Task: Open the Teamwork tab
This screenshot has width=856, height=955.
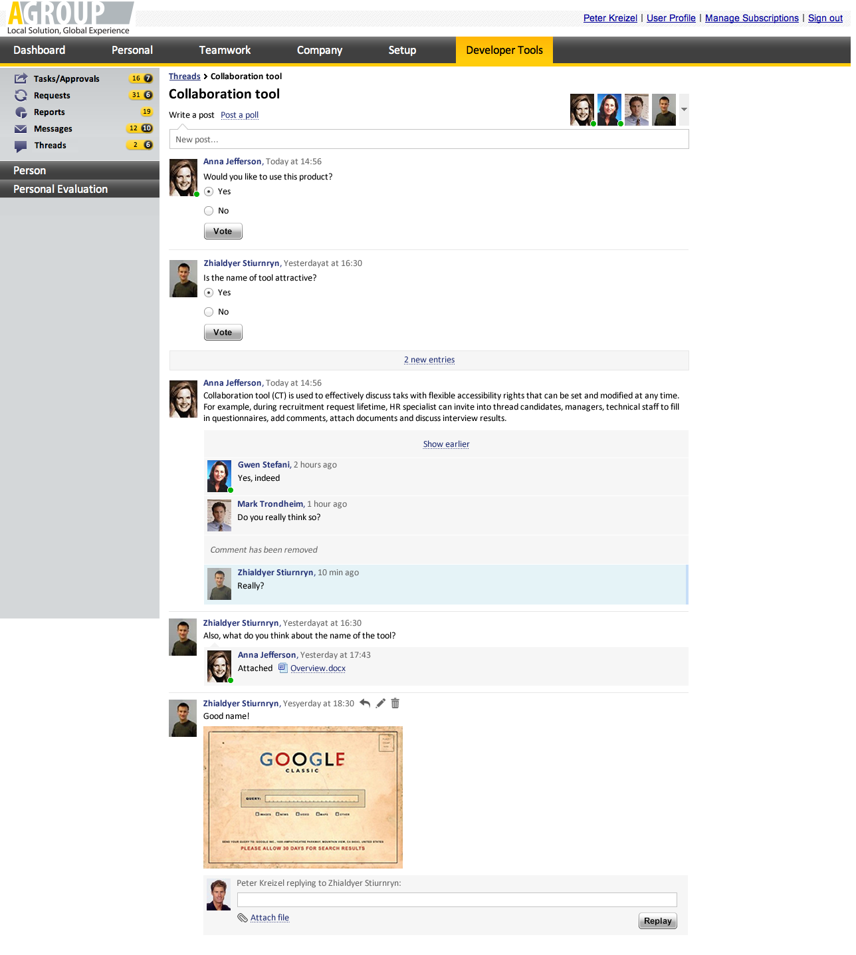Action: click(x=225, y=50)
